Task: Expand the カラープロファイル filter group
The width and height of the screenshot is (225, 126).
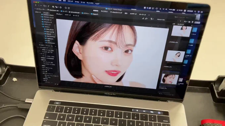Action: 42,68
